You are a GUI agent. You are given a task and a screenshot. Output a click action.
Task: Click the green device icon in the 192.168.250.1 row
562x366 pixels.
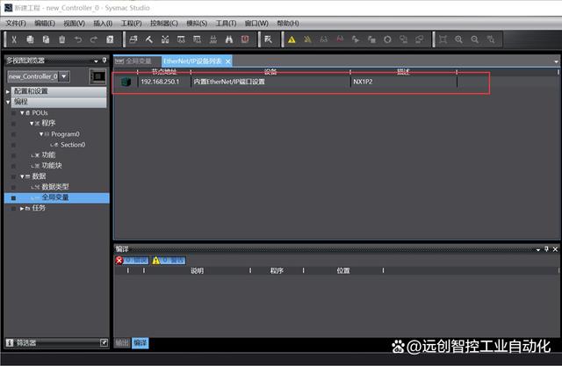pyautogui.click(x=126, y=82)
